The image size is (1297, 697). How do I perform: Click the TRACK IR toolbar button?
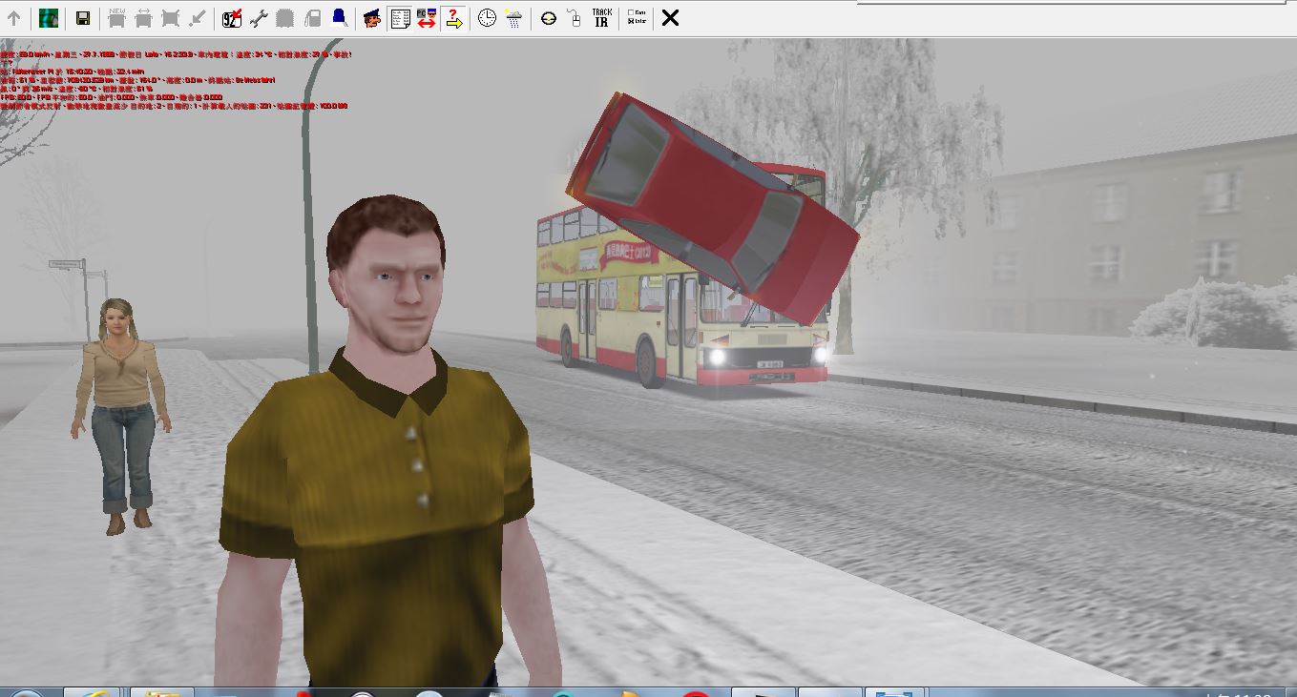point(602,18)
